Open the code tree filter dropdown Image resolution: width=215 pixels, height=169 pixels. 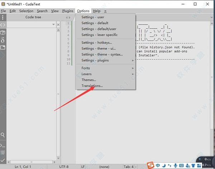point(53,24)
